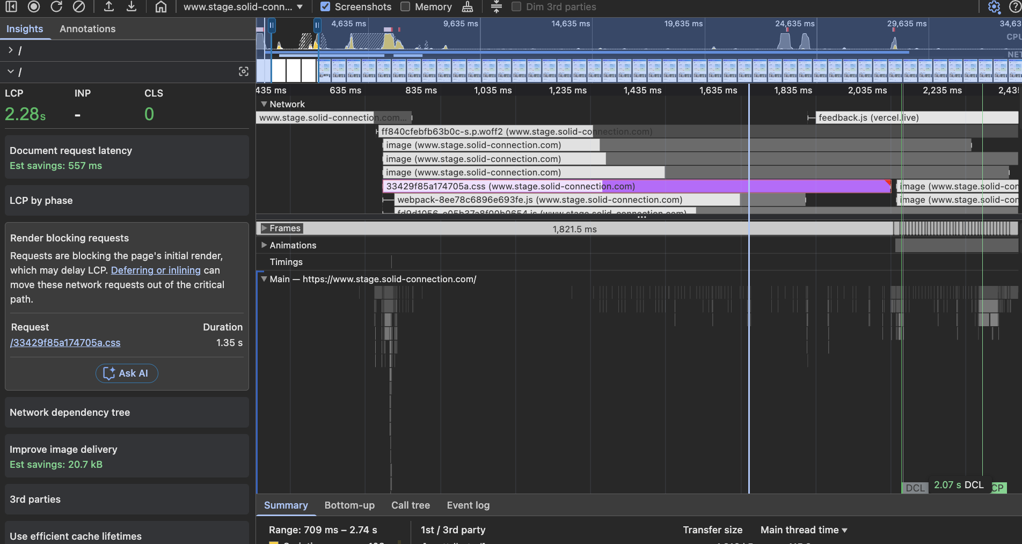Check the Dim 3rd parties checkbox
Image resolution: width=1022 pixels, height=544 pixels.
[516, 7]
